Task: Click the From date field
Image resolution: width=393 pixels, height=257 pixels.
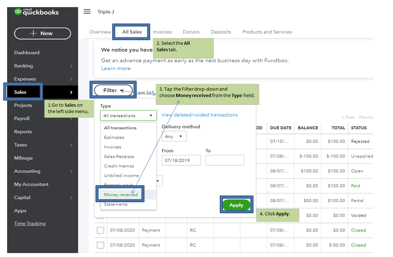Action: [181, 160]
